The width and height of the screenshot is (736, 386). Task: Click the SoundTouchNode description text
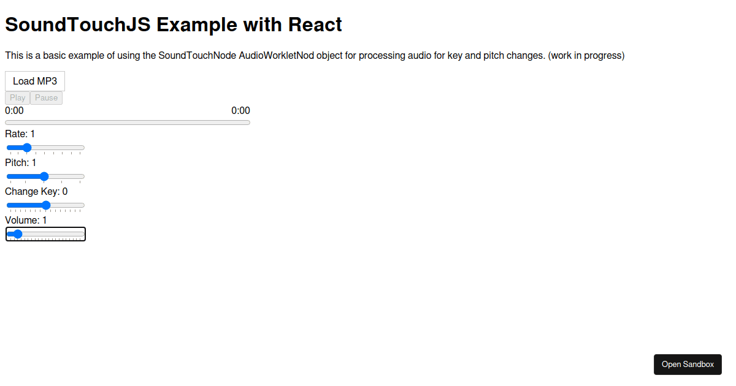click(x=315, y=55)
